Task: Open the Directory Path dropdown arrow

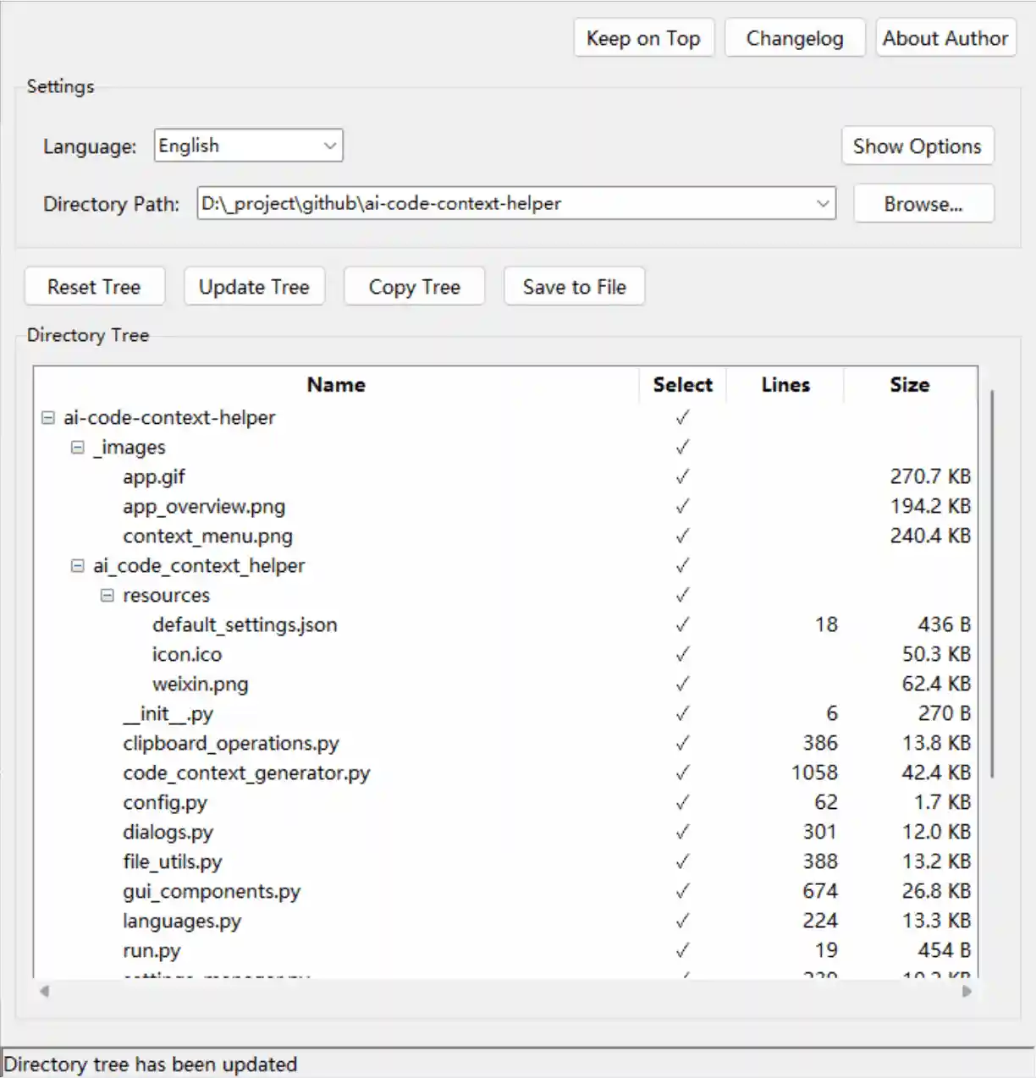Action: (x=822, y=204)
